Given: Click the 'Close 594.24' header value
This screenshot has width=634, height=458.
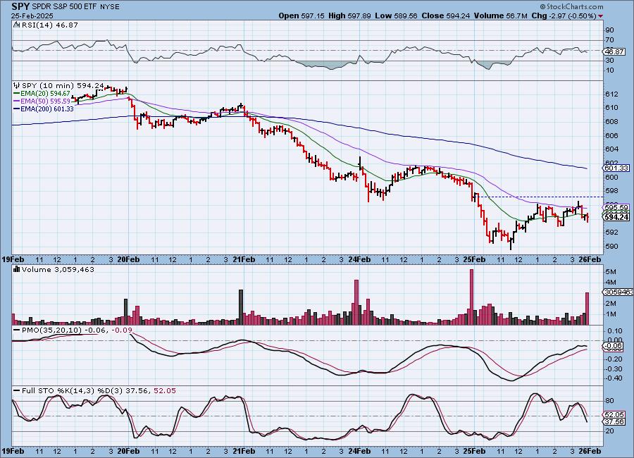Looking at the screenshot, I should [446, 16].
